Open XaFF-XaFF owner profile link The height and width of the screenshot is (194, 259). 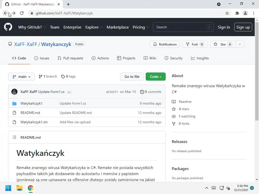[x=26, y=44]
